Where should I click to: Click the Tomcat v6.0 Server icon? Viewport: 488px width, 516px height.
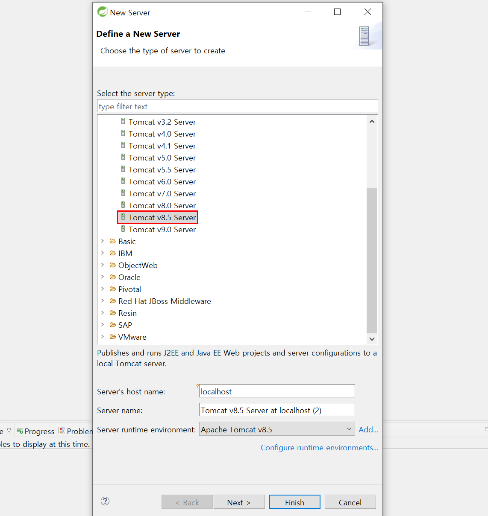point(123,181)
